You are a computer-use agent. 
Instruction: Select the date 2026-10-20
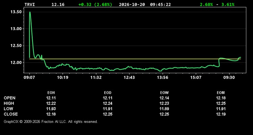tap(132, 4)
